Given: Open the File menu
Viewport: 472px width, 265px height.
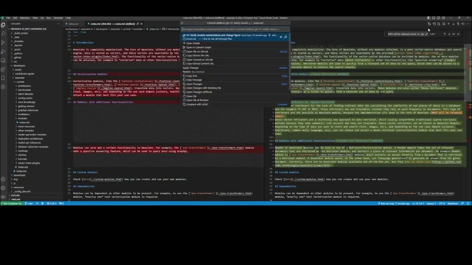Looking at the screenshot, I should click(x=8, y=18).
